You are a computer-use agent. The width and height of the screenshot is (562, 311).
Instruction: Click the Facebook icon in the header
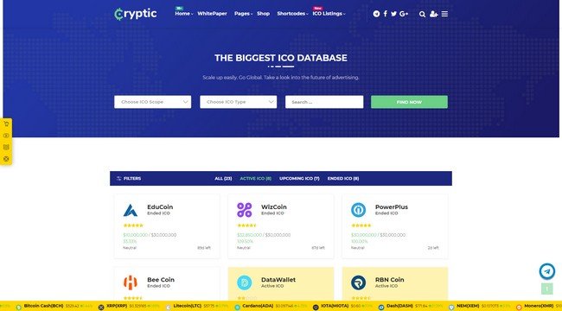386,14
